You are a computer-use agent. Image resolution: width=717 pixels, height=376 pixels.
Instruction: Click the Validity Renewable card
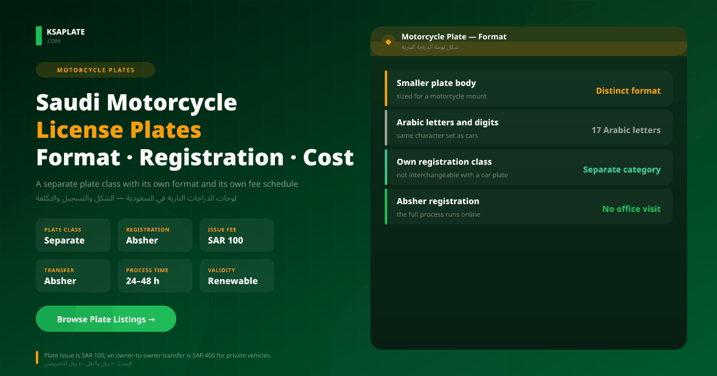click(237, 276)
